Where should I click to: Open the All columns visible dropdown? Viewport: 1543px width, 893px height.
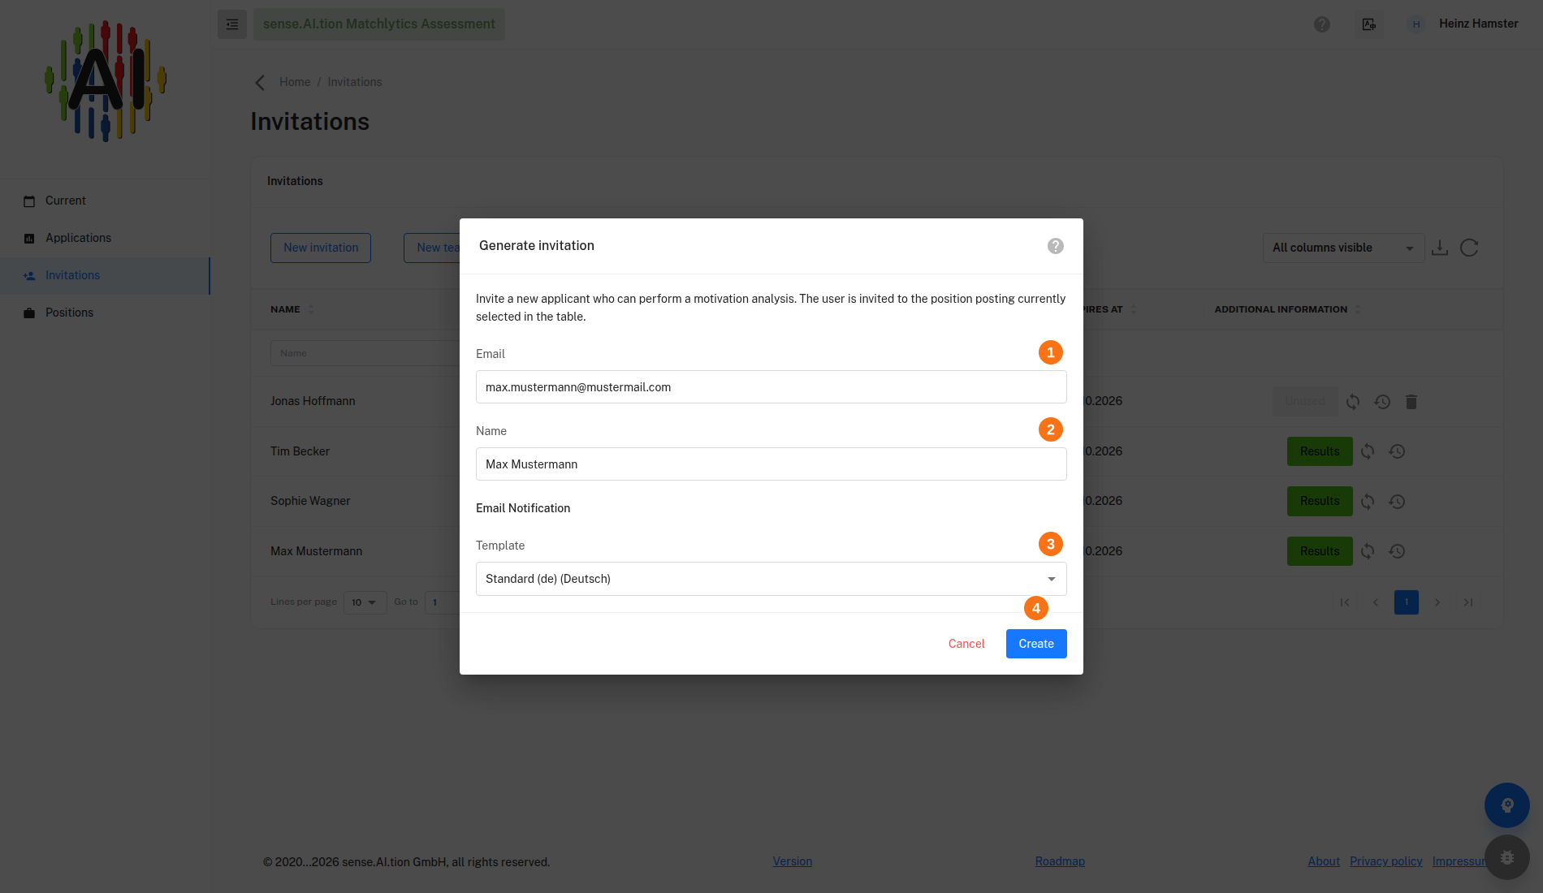[x=1343, y=248]
